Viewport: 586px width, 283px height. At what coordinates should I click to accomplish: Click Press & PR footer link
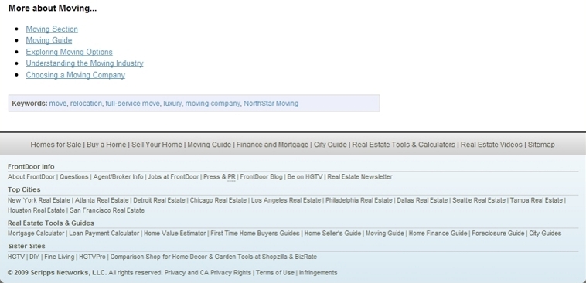(220, 177)
